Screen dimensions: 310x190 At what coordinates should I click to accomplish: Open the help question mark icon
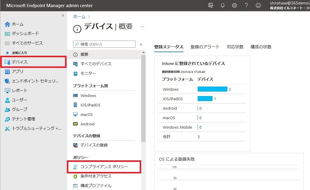coord(246,5)
